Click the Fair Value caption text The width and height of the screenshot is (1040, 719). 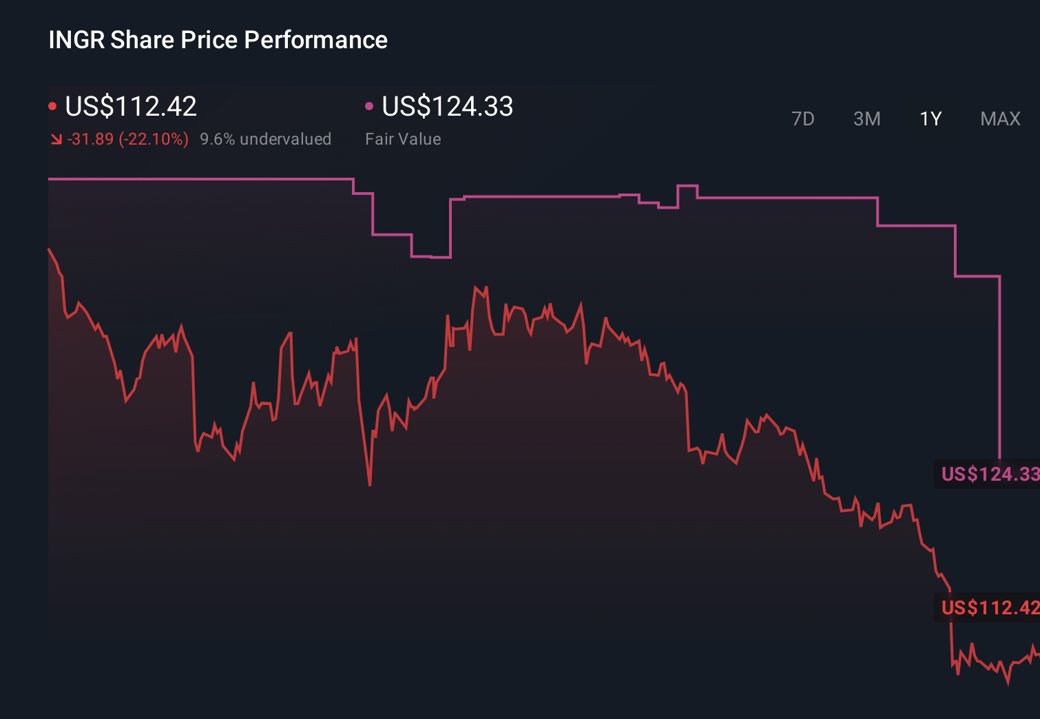(x=403, y=138)
